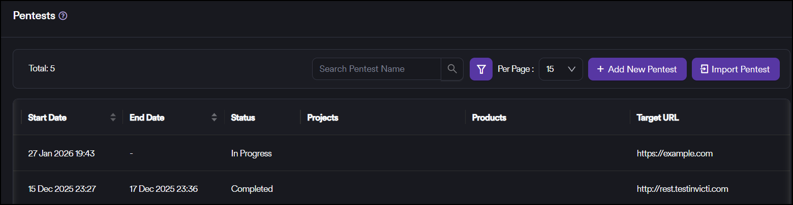Sort by Start Date using sort arrows
Viewport: 793px width, 205px height.
click(113, 117)
